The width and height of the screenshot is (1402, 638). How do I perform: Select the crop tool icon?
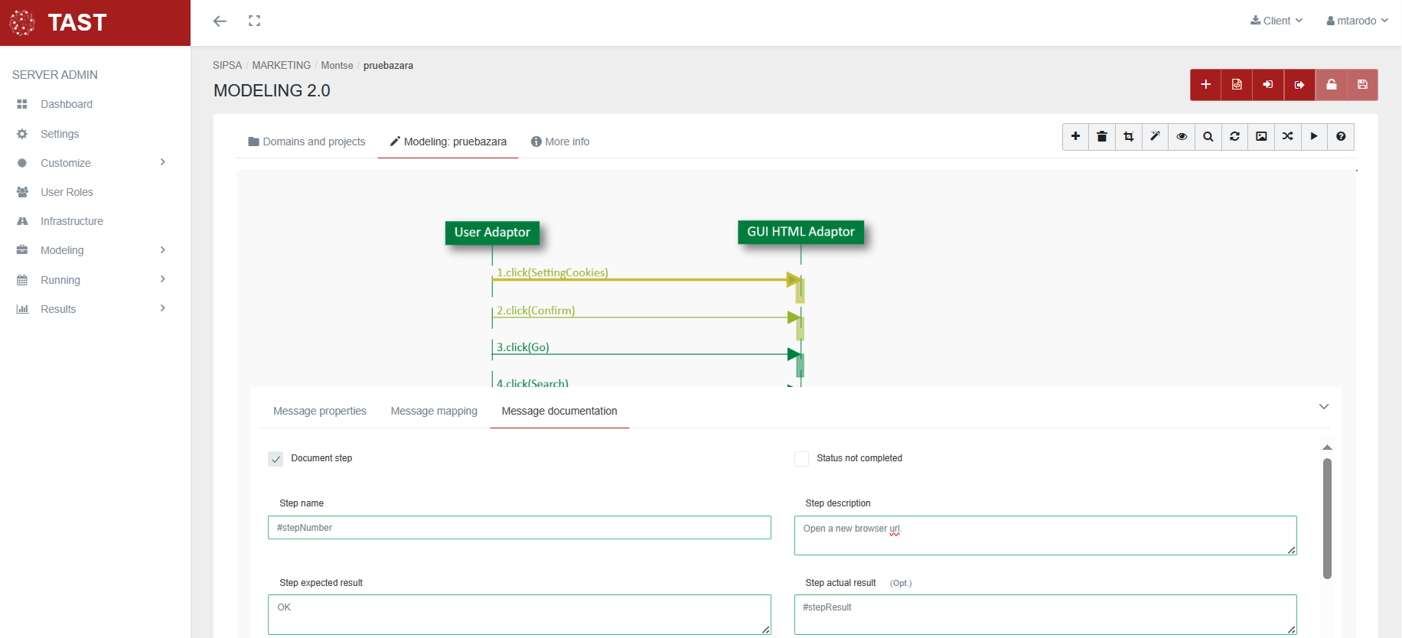pyautogui.click(x=1129, y=137)
